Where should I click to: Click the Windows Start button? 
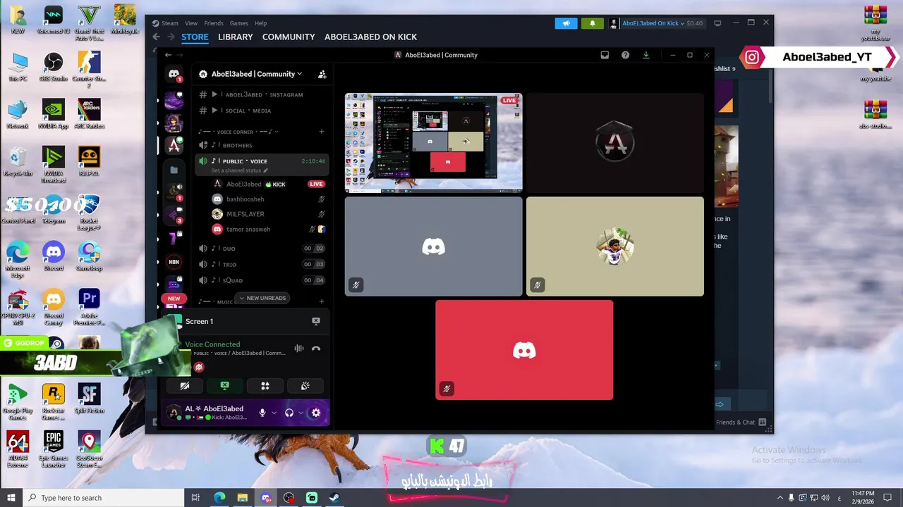[11, 498]
